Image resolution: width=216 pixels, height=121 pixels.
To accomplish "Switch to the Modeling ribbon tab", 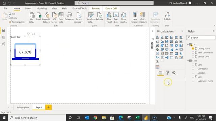I will coord(42,8).
